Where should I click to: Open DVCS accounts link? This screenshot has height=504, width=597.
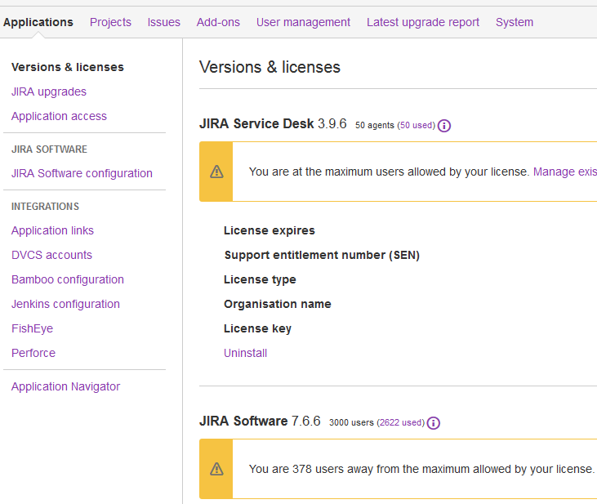click(x=51, y=255)
